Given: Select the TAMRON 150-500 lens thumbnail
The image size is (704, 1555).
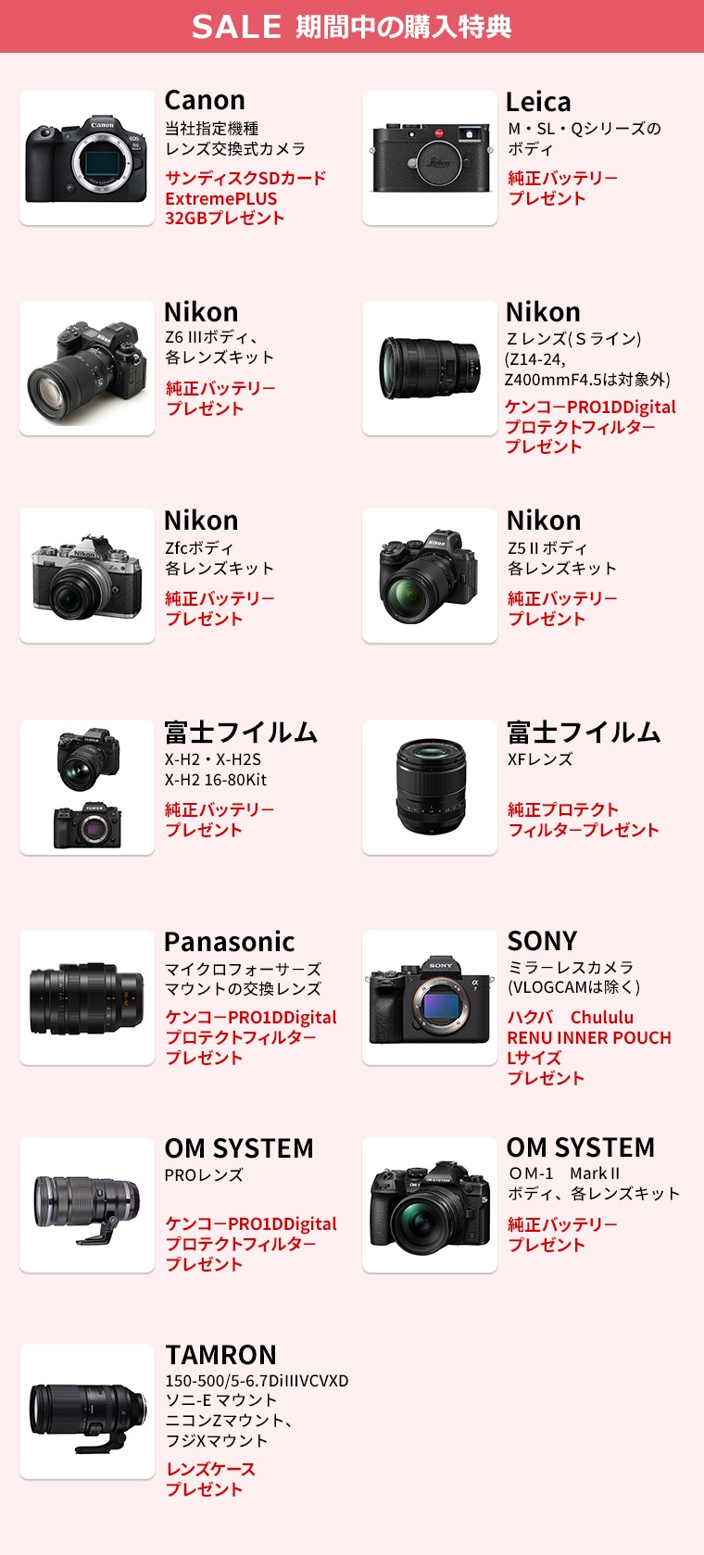Looking at the screenshot, I should click(x=87, y=1411).
